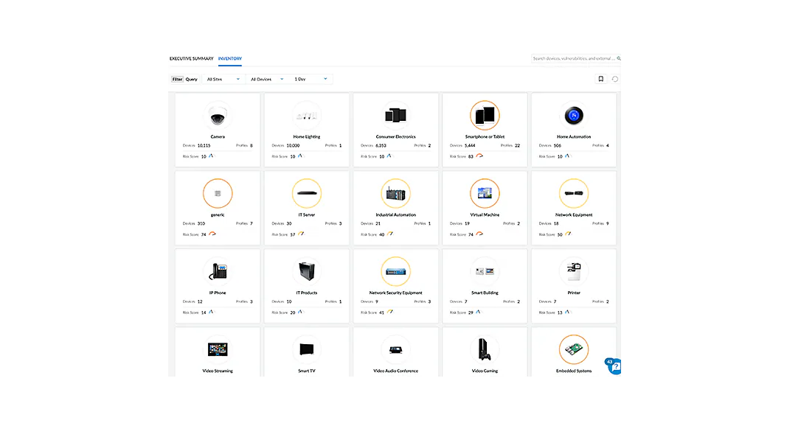
Task: Open the IT Products icon
Action: tap(307, 271)
